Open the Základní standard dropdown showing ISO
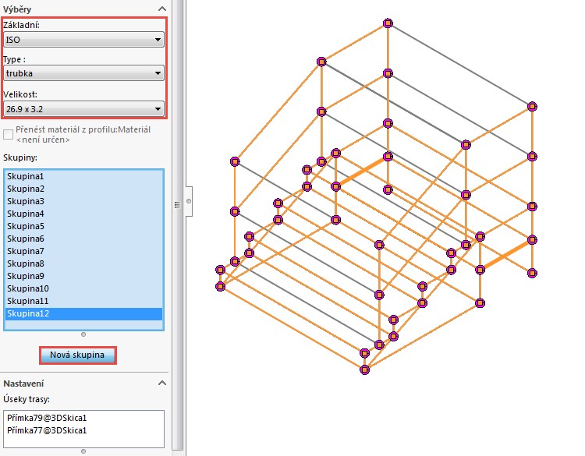This screenshot has width=585, height=456. (x=83, y=40)
